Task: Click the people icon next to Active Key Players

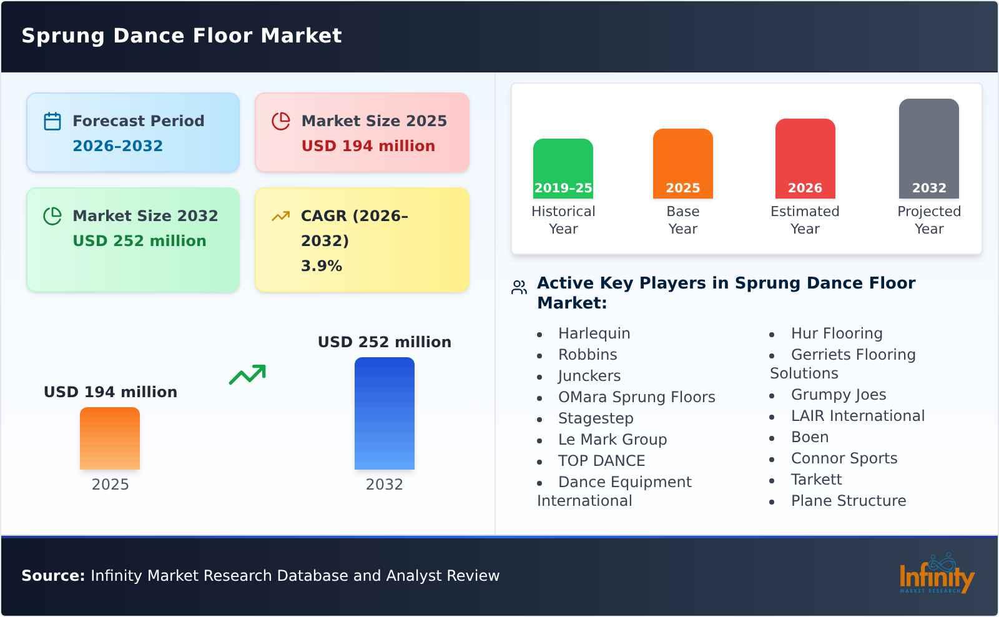Action: [518, 287]
